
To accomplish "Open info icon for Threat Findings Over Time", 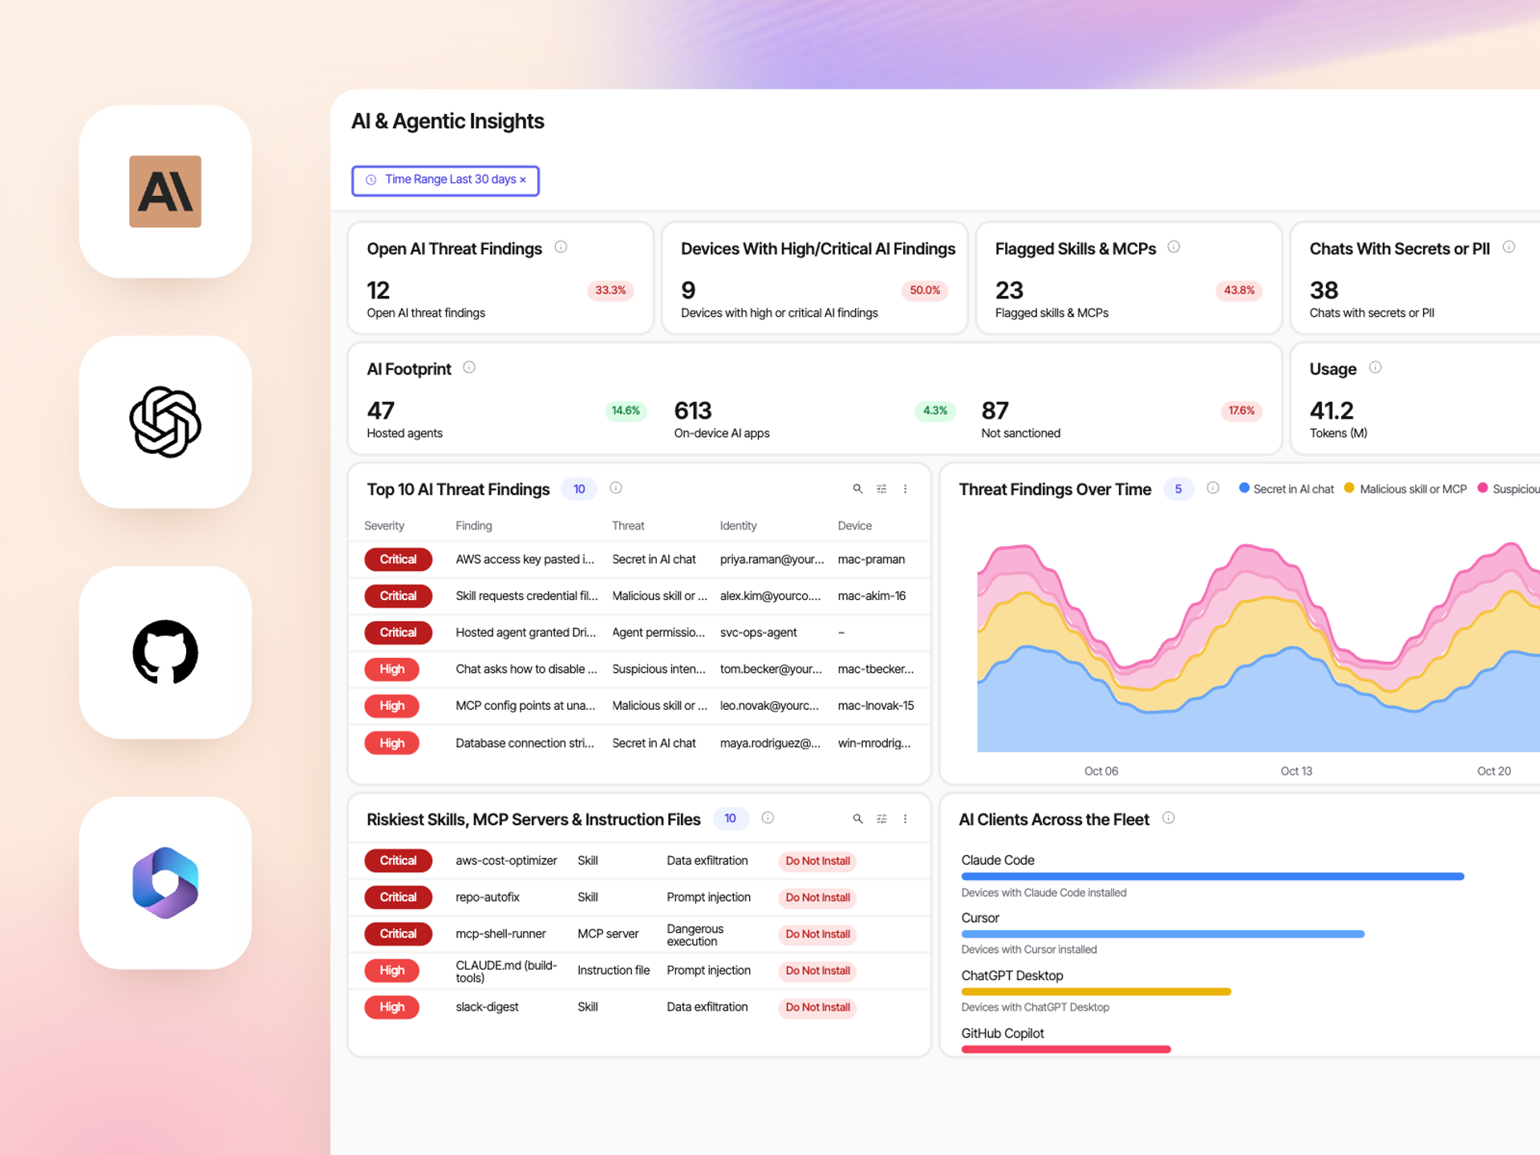I will tap(1213, 488).
